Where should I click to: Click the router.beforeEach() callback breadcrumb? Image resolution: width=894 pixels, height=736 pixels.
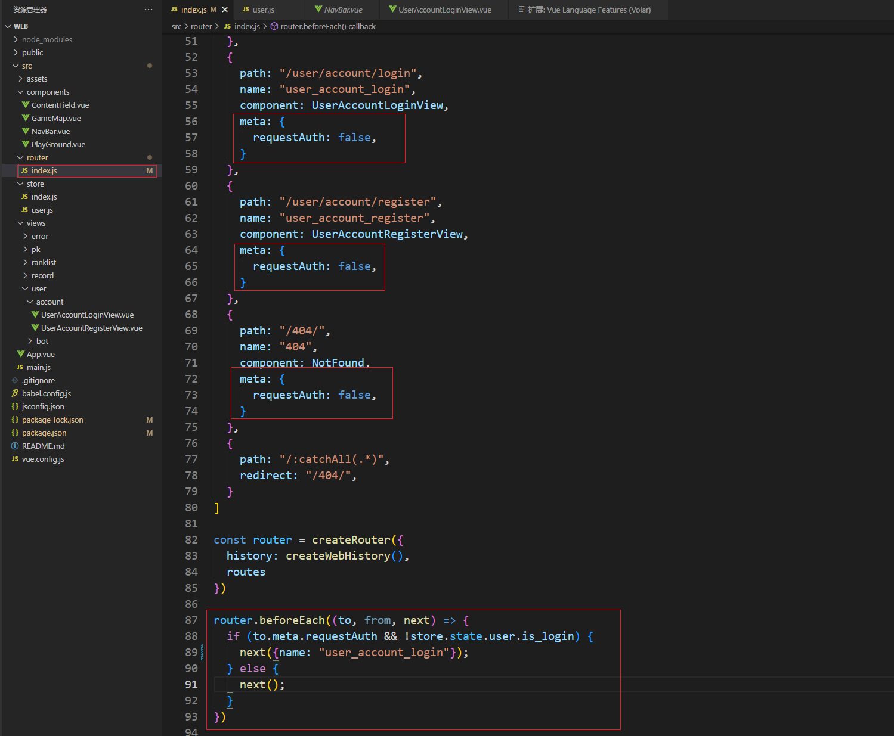click(328, 26)
